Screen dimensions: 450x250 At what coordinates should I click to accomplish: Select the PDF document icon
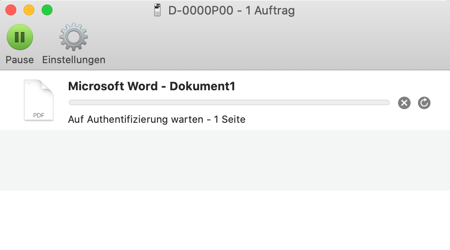[x=39, y=100]
